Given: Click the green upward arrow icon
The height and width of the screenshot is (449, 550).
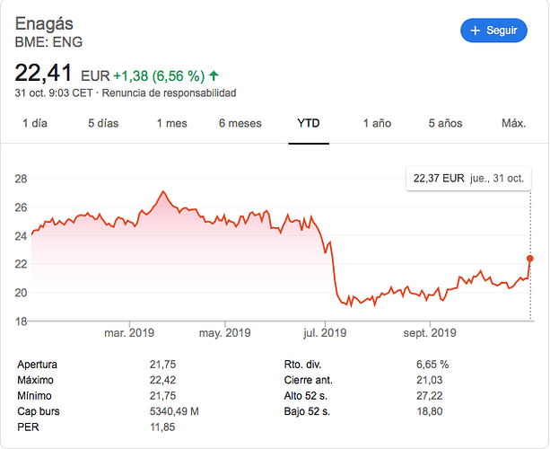Looking at the screenshot, I should tap(214, 75).
